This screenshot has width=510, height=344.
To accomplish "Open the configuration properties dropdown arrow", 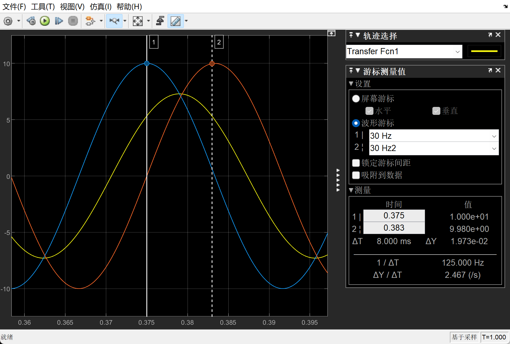I will [19, 21].
